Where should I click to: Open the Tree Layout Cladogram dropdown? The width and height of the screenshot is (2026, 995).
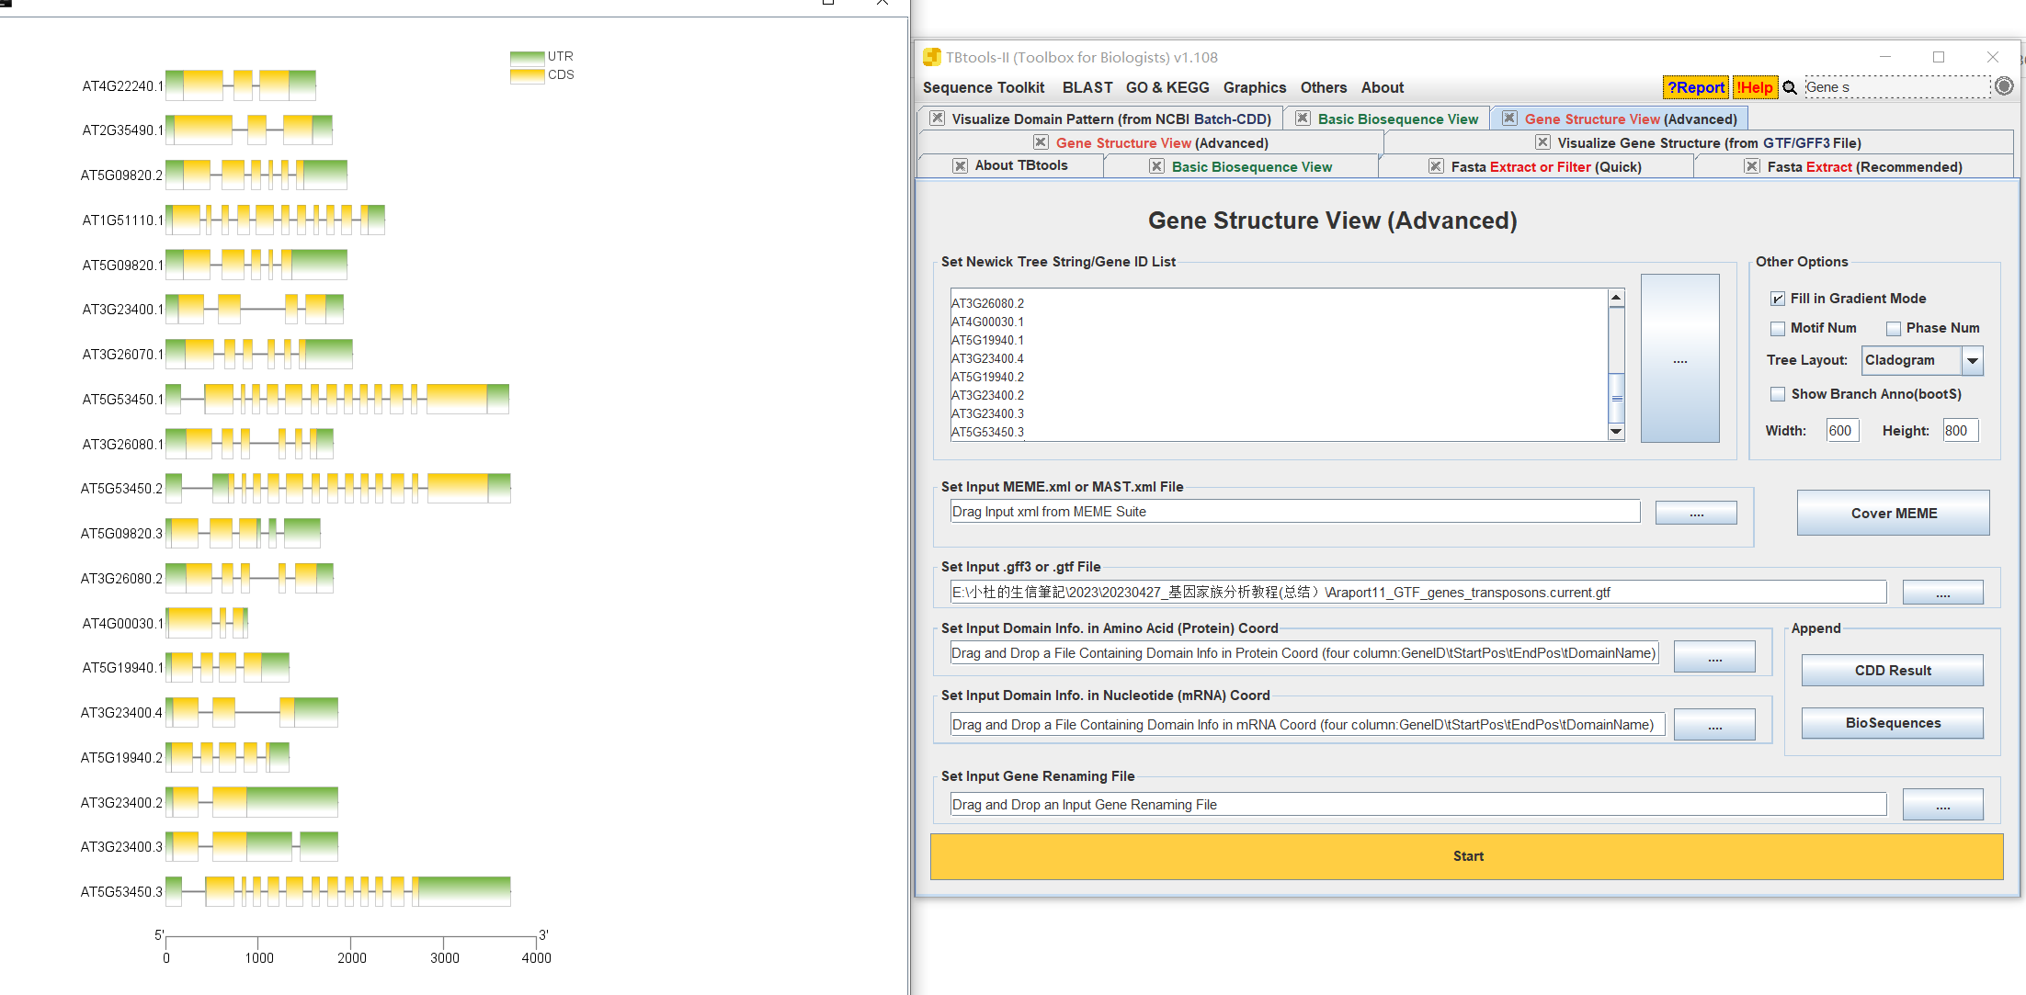coord(1972,360)
